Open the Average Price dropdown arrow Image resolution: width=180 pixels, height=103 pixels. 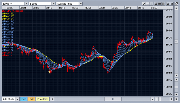click(81, 4)
